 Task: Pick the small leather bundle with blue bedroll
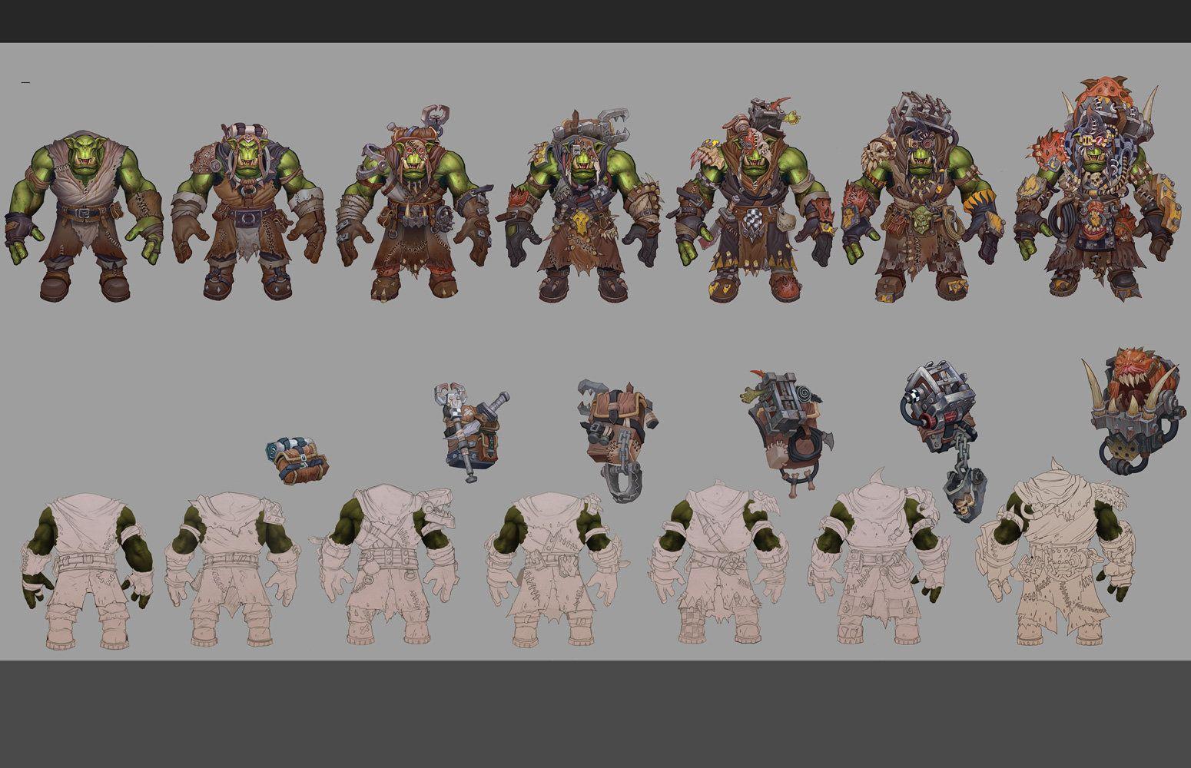tap(297, 460)
